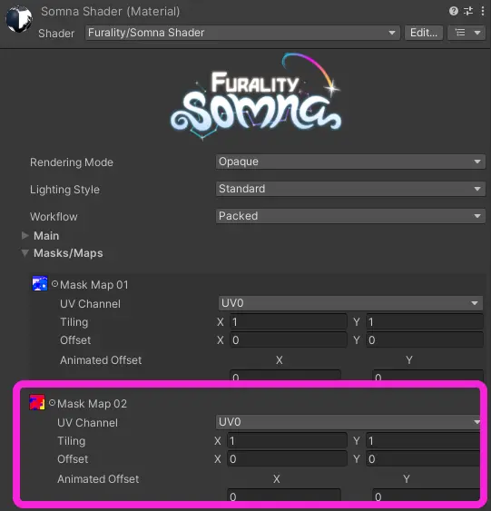This screenshot has height=511, width=491.
Task: Click the Mask Map 01 Tiling X field
Action: (289, 322)
